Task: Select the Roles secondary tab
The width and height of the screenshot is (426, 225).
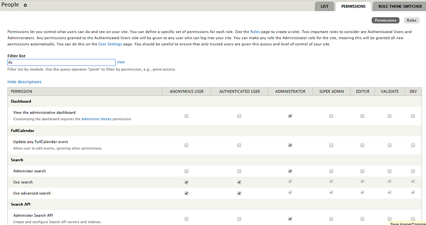Action: click(x=411, y=20)
